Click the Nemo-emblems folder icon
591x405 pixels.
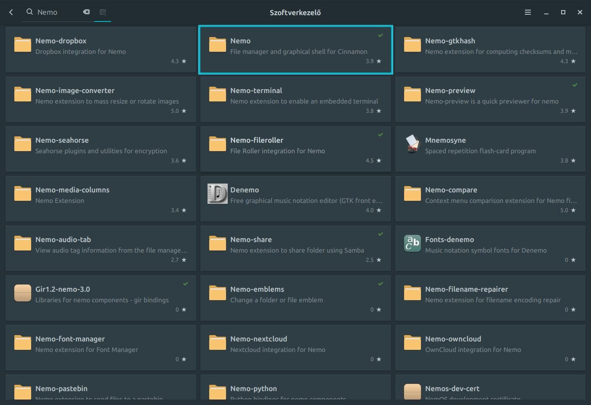pos(218,293)
